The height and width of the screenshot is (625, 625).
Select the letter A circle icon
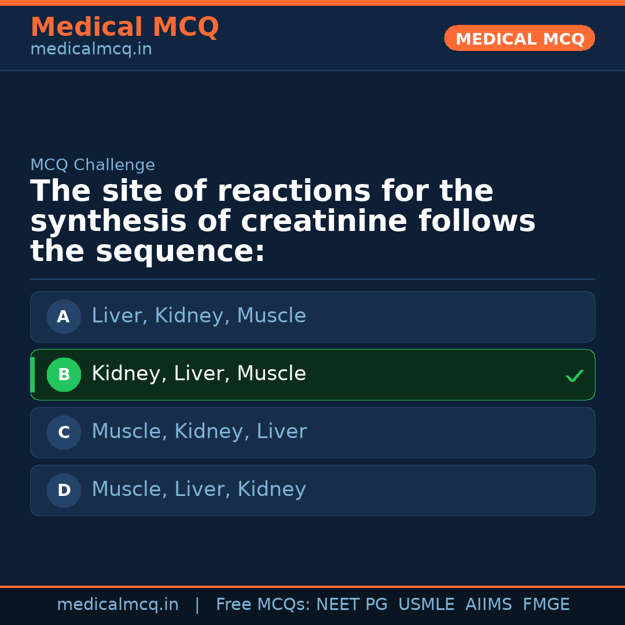(64, 317)
